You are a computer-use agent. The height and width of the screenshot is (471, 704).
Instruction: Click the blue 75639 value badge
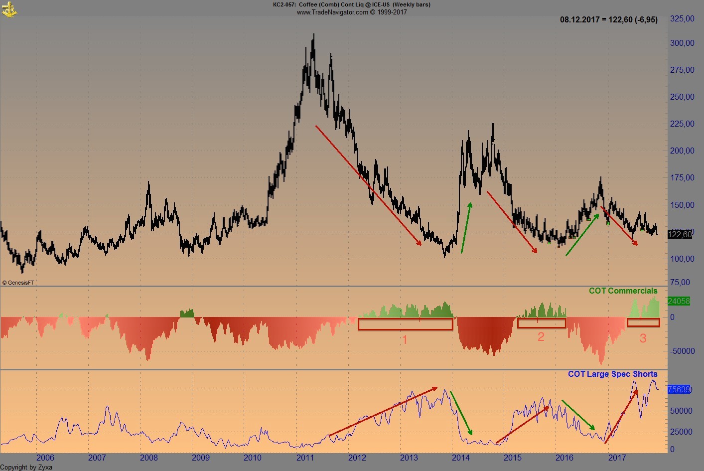tap(679, 389)
